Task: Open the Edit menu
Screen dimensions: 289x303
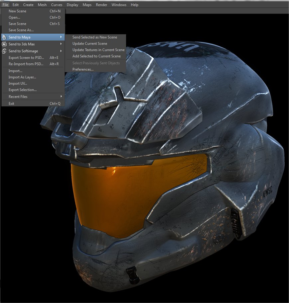Action: point(16,5)
